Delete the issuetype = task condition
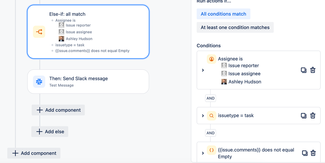This screenshot has height=163, width=325. click(x=313, y=115)
